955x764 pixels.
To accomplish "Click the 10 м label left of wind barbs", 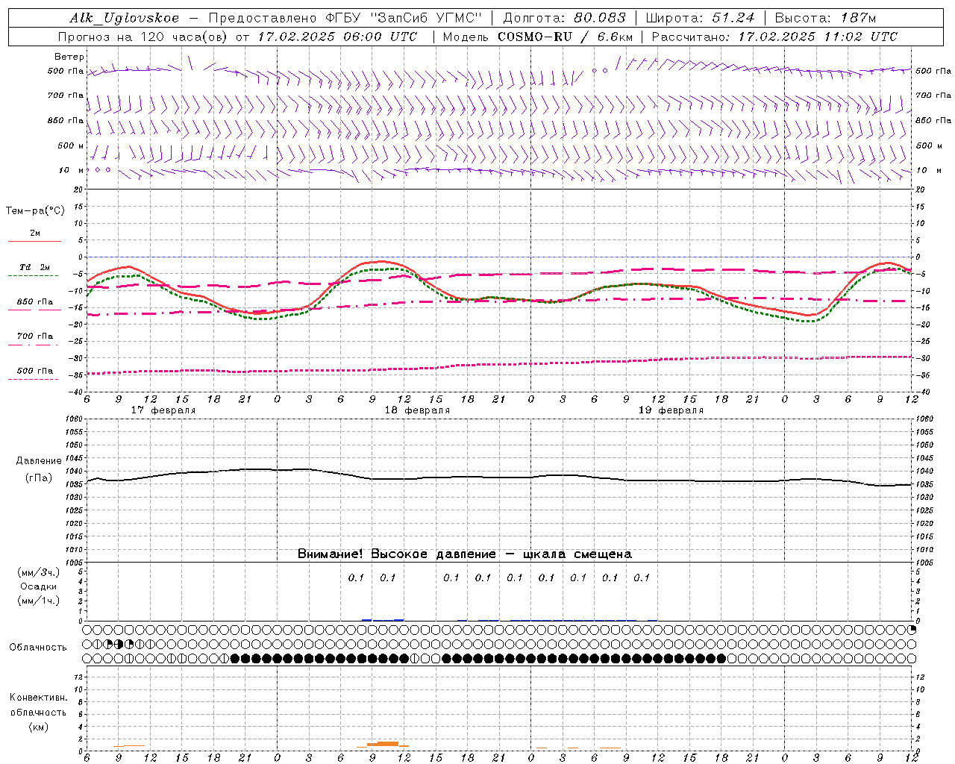I will coord(72,170).
